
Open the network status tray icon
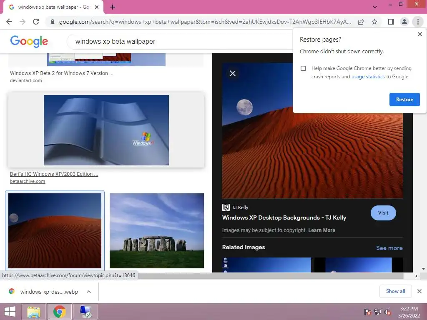click(378, 312)
